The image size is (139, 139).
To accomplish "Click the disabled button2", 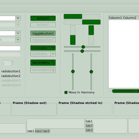I will (x=43, y=25).
